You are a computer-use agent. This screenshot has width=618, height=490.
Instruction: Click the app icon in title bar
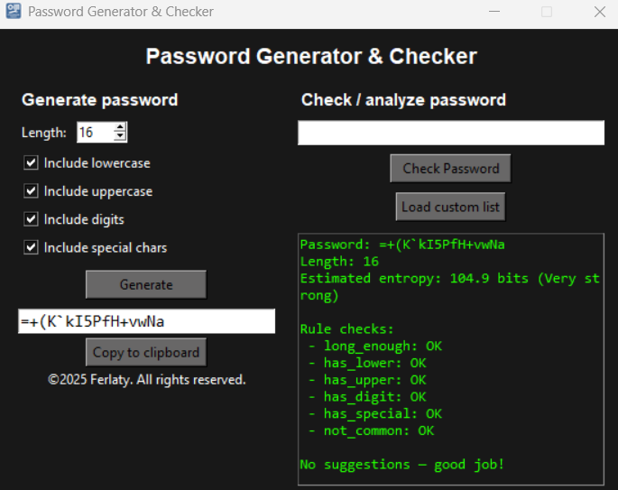pos(14,13)
